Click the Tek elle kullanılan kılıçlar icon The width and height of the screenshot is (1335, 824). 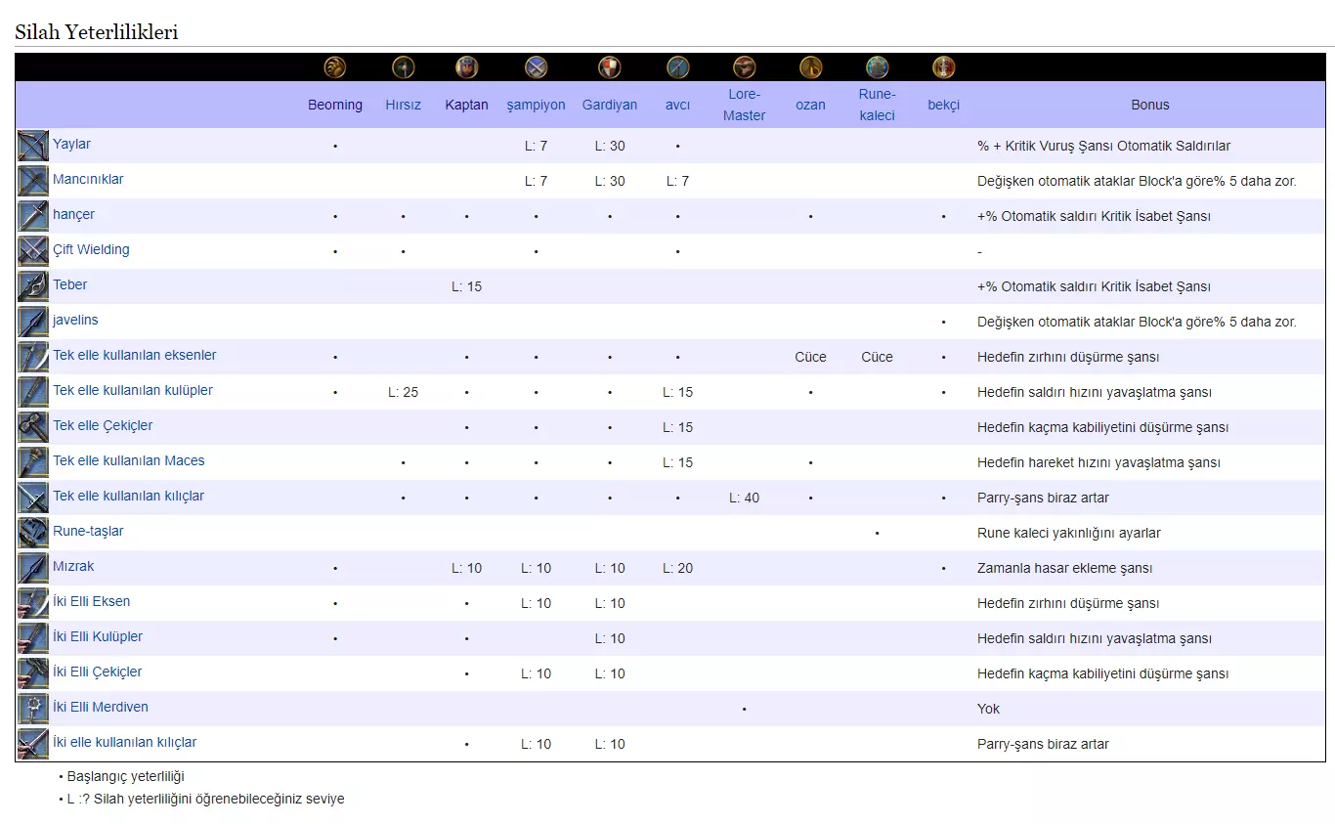point(33,498)
